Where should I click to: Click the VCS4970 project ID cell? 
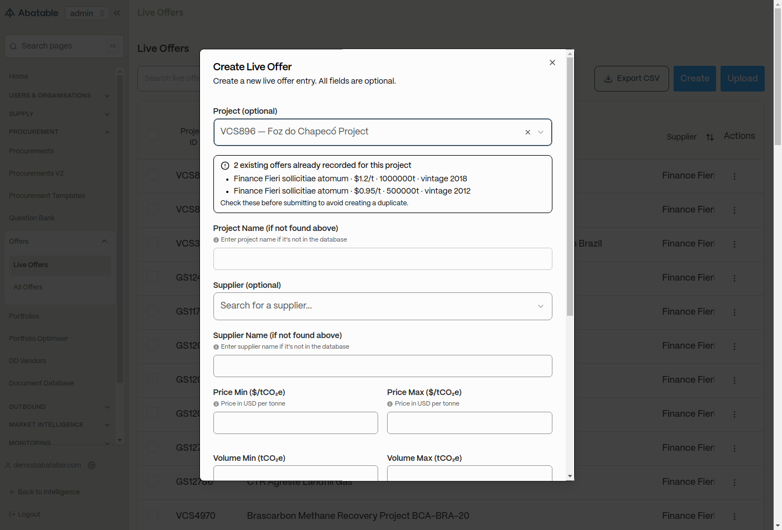(195, 516)
